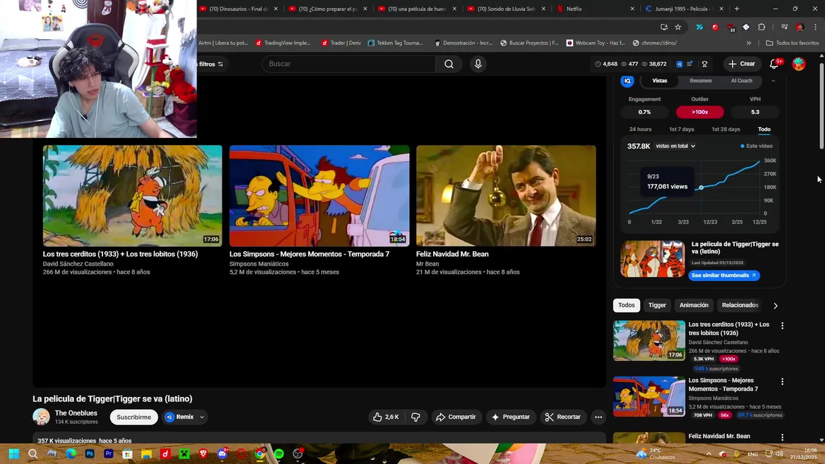Click the trophy icon in the header
The image size is (825, 464).
coord(704,64)
